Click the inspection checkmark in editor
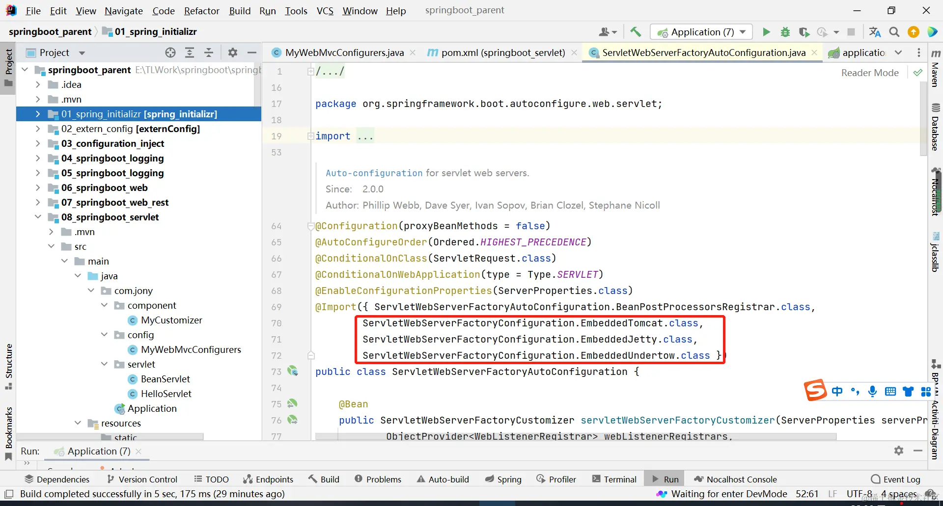 pyautogui.click(x=917, y=73)
